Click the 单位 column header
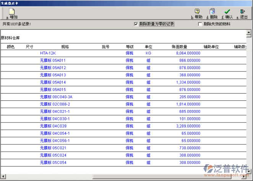The height and width of the screenshot is (181, 253). pos(148,47)
